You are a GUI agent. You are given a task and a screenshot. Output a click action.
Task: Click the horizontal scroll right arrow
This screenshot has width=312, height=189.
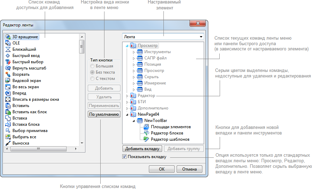click(x=76, y=149)
